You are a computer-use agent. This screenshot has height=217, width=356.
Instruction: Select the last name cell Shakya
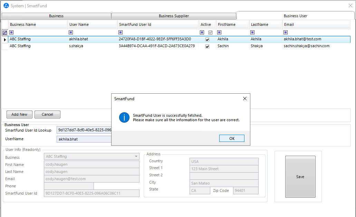(266, 46)
